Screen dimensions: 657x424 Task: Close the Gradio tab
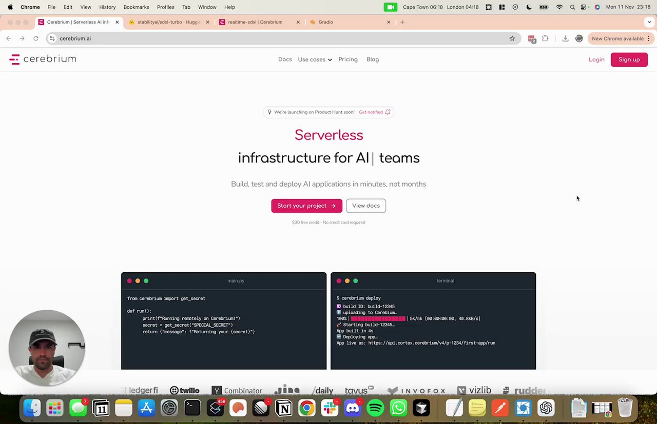pyautogui.click(x=388, y=22)
